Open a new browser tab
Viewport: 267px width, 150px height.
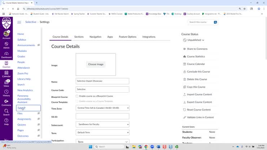(36, 3)
